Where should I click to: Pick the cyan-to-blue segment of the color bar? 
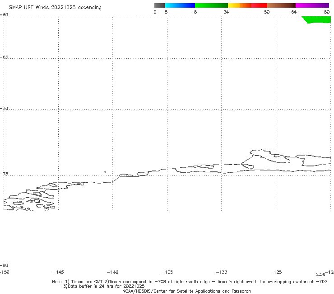pos(180,5)
